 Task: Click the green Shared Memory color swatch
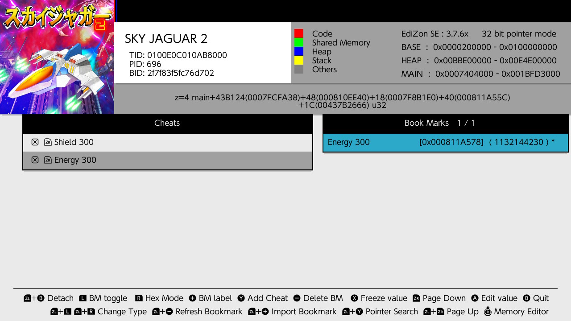pos(299,42)
